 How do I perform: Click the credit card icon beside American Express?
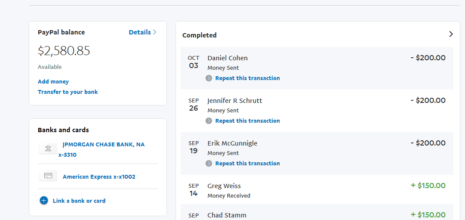pyautogui.click(x=48, y=176)
